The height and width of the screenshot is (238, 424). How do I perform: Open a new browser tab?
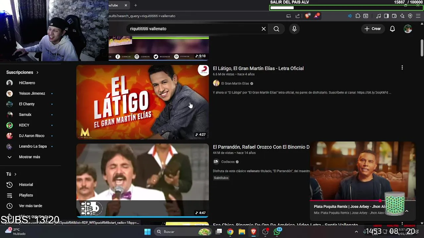point(135,5)
